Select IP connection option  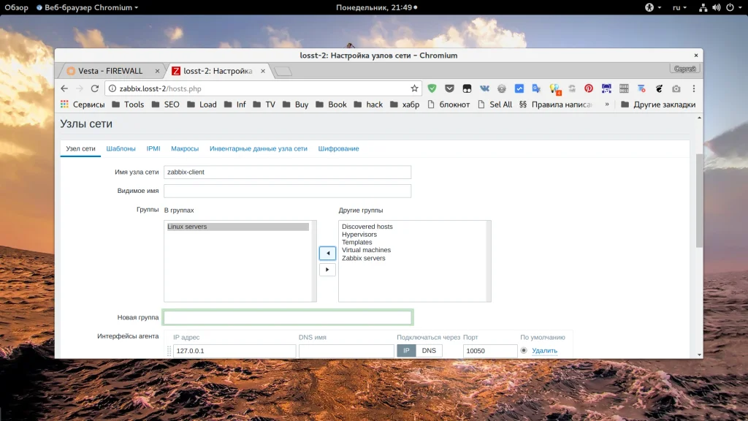(406, 351)
